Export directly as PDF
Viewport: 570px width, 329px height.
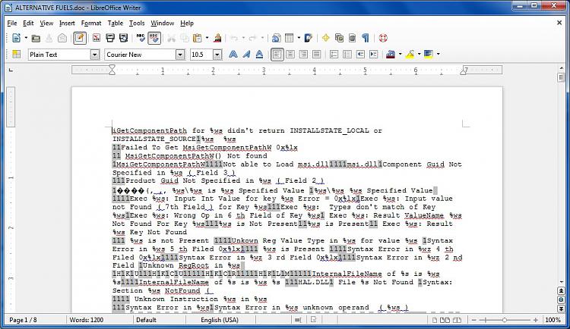(97, 38)
